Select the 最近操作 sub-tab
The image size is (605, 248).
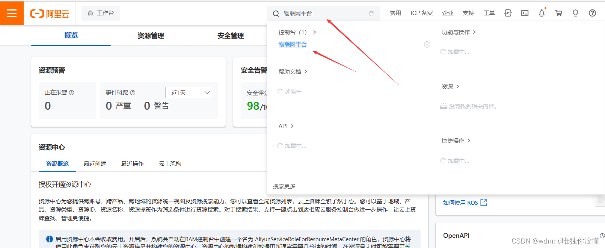point(133,164)
